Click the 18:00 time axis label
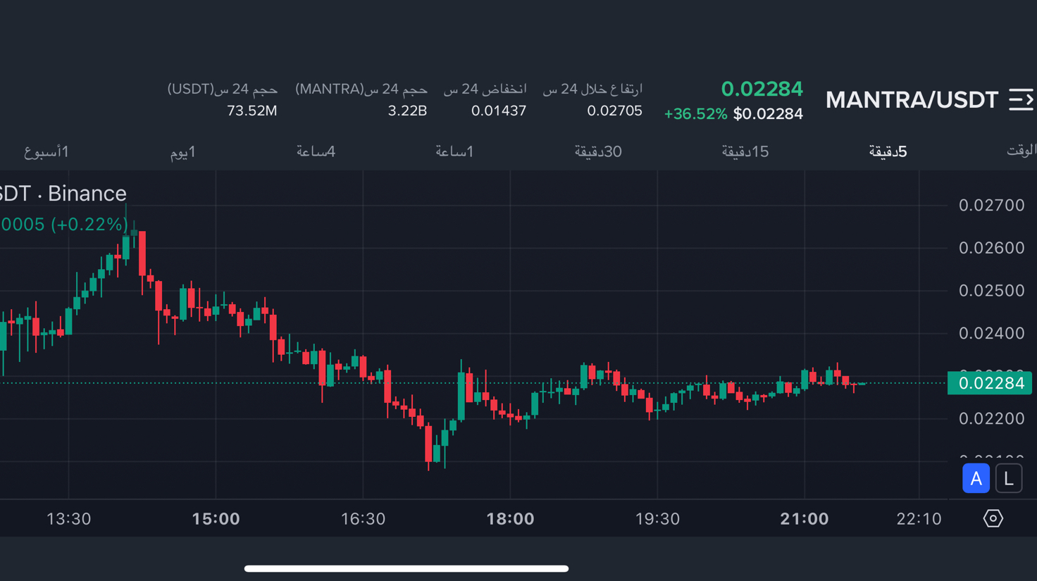 510,519
